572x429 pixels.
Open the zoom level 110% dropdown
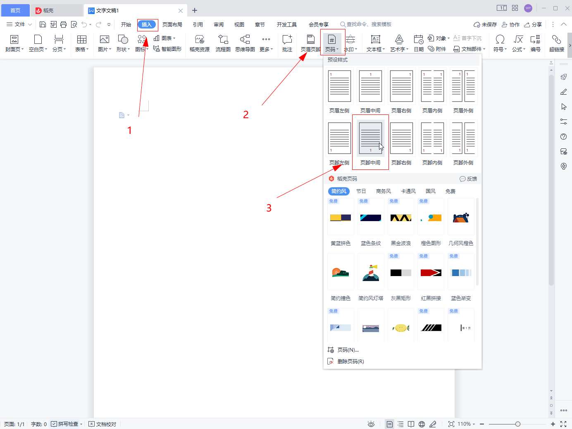pos(466,424)
